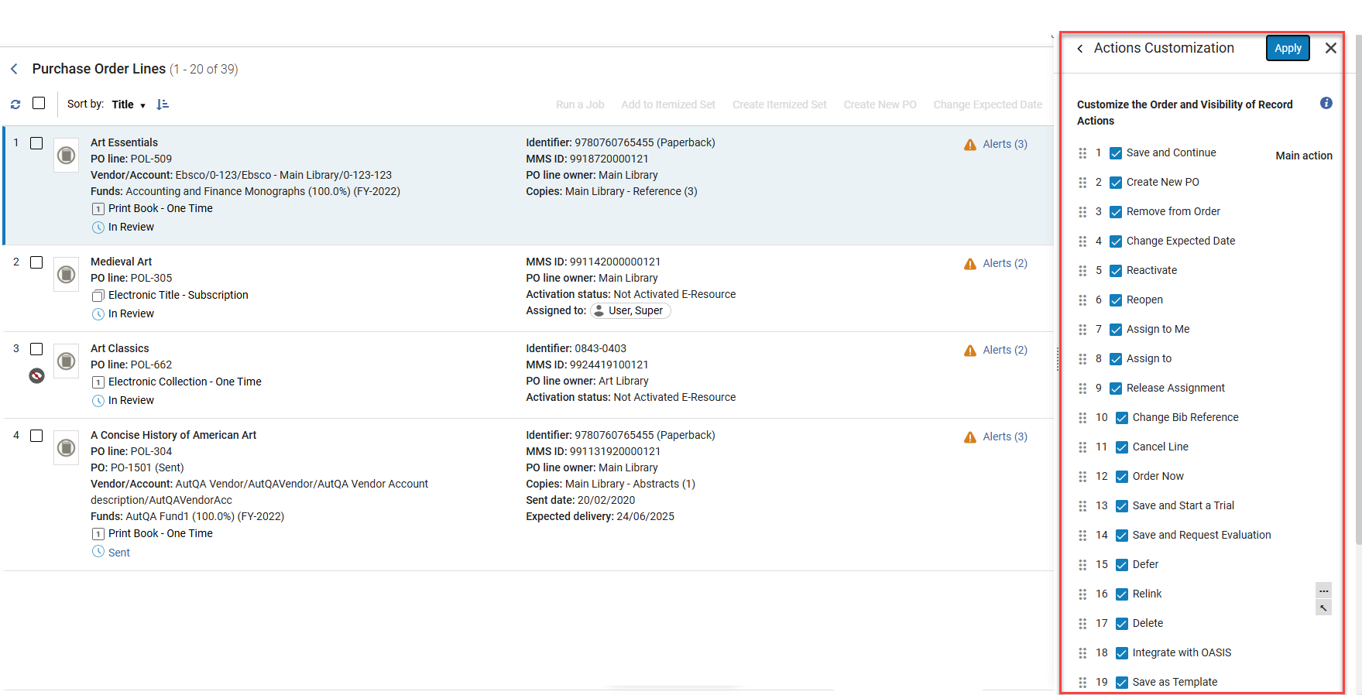Screen dimensions: 1362x695
Task: Click drag handle for Save and Continue
Action: pos(1082,153)
